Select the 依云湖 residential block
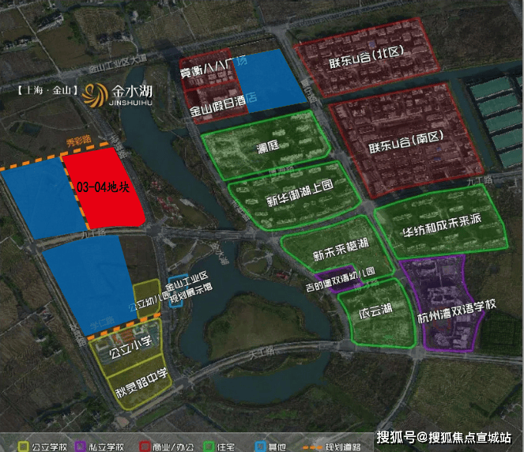Image resolution: width=524 pixels, height=452 pixels. tap(377, 312)
